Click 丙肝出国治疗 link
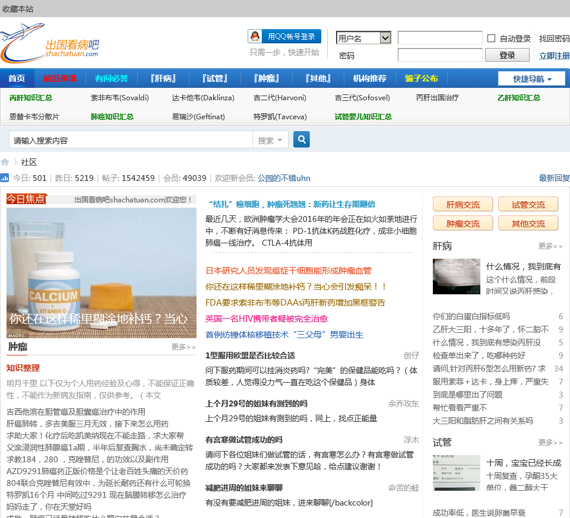The image size is (570, 518). (438, 98)
